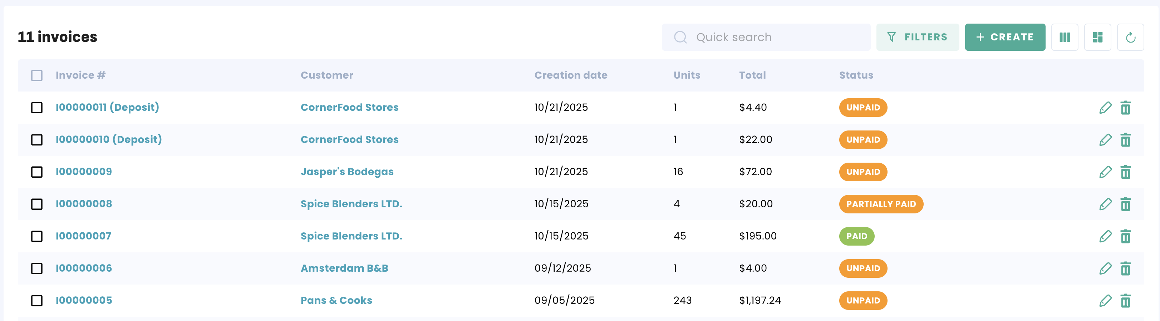
Task: Open the columns layout view icon
Action: point(1065,38)
